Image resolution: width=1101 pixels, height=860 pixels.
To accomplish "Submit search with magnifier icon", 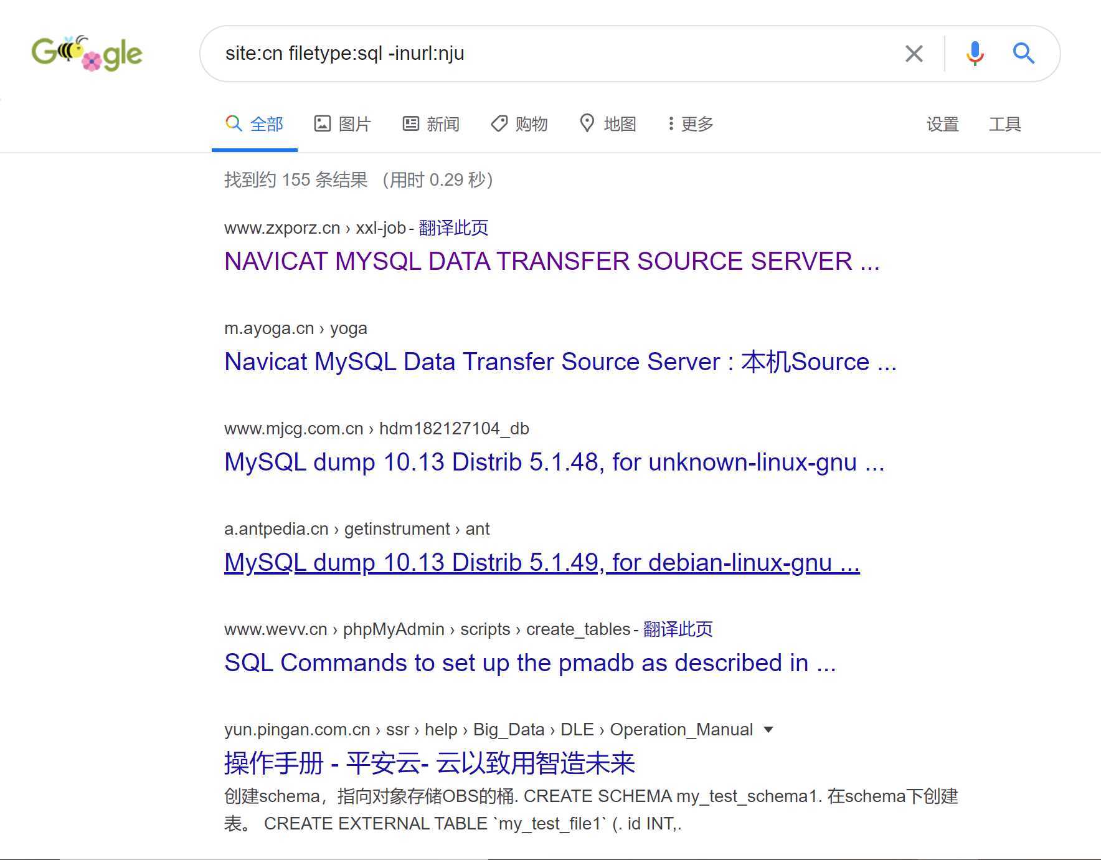I will (1023, 54).
